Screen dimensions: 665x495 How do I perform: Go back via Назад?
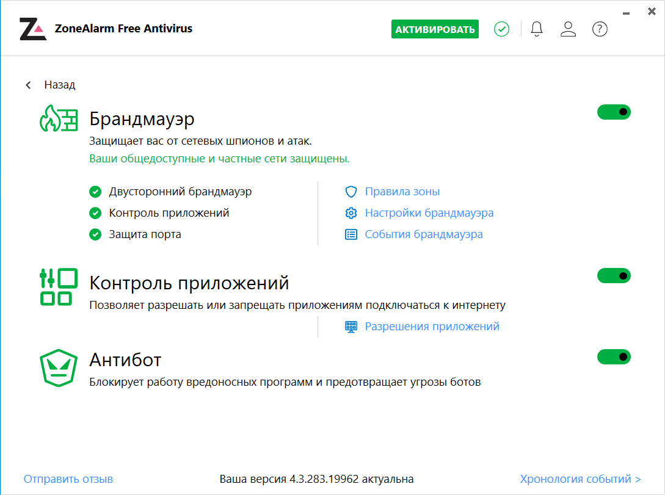(60, 85)
